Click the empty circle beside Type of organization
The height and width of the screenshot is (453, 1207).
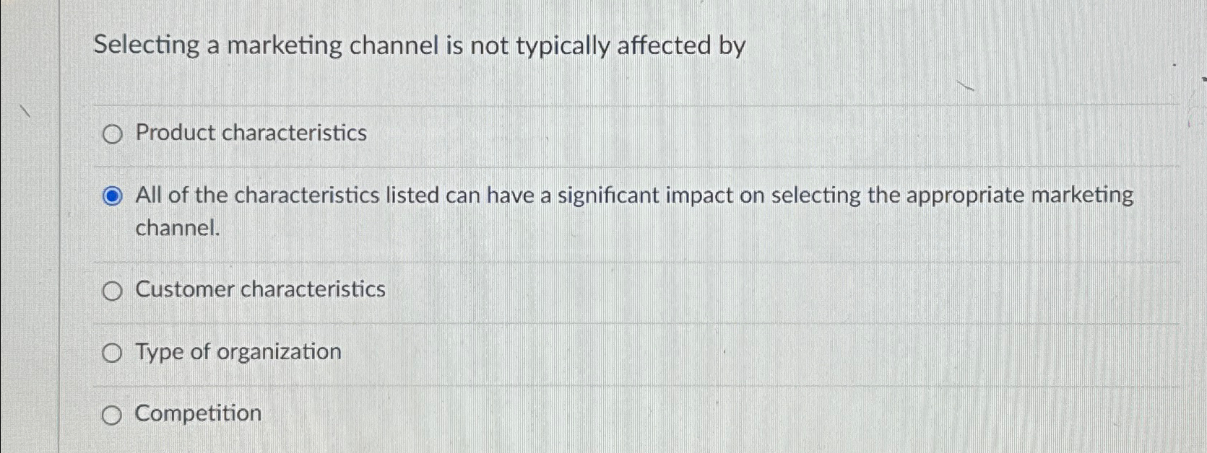click(112, 353)
